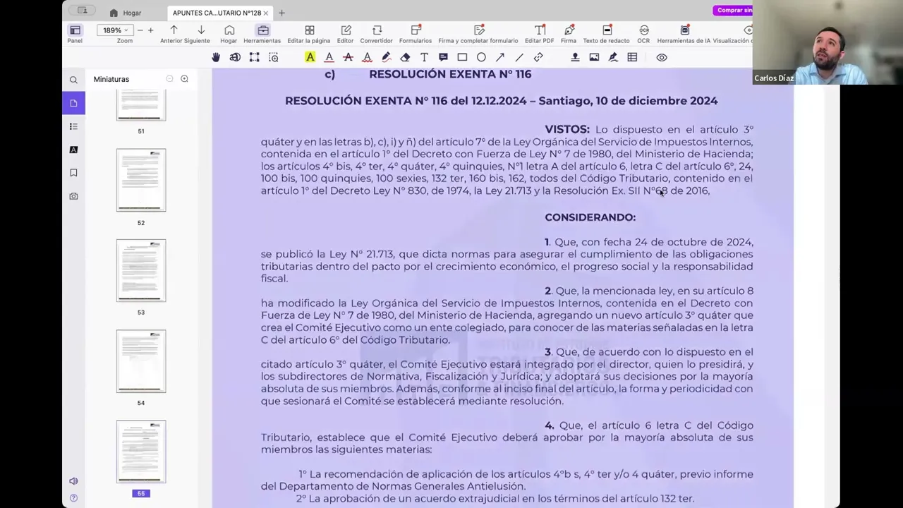This screenshot has width=903, height=508.
Task: Select the page 55 thumbnail
Action: [x=141, y=452]
